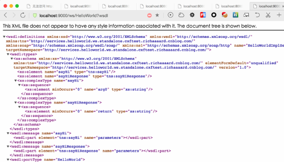Click the undo arrow toolbar icon
Viewport: 284px width, 162px height.
(x=257, y=15)
